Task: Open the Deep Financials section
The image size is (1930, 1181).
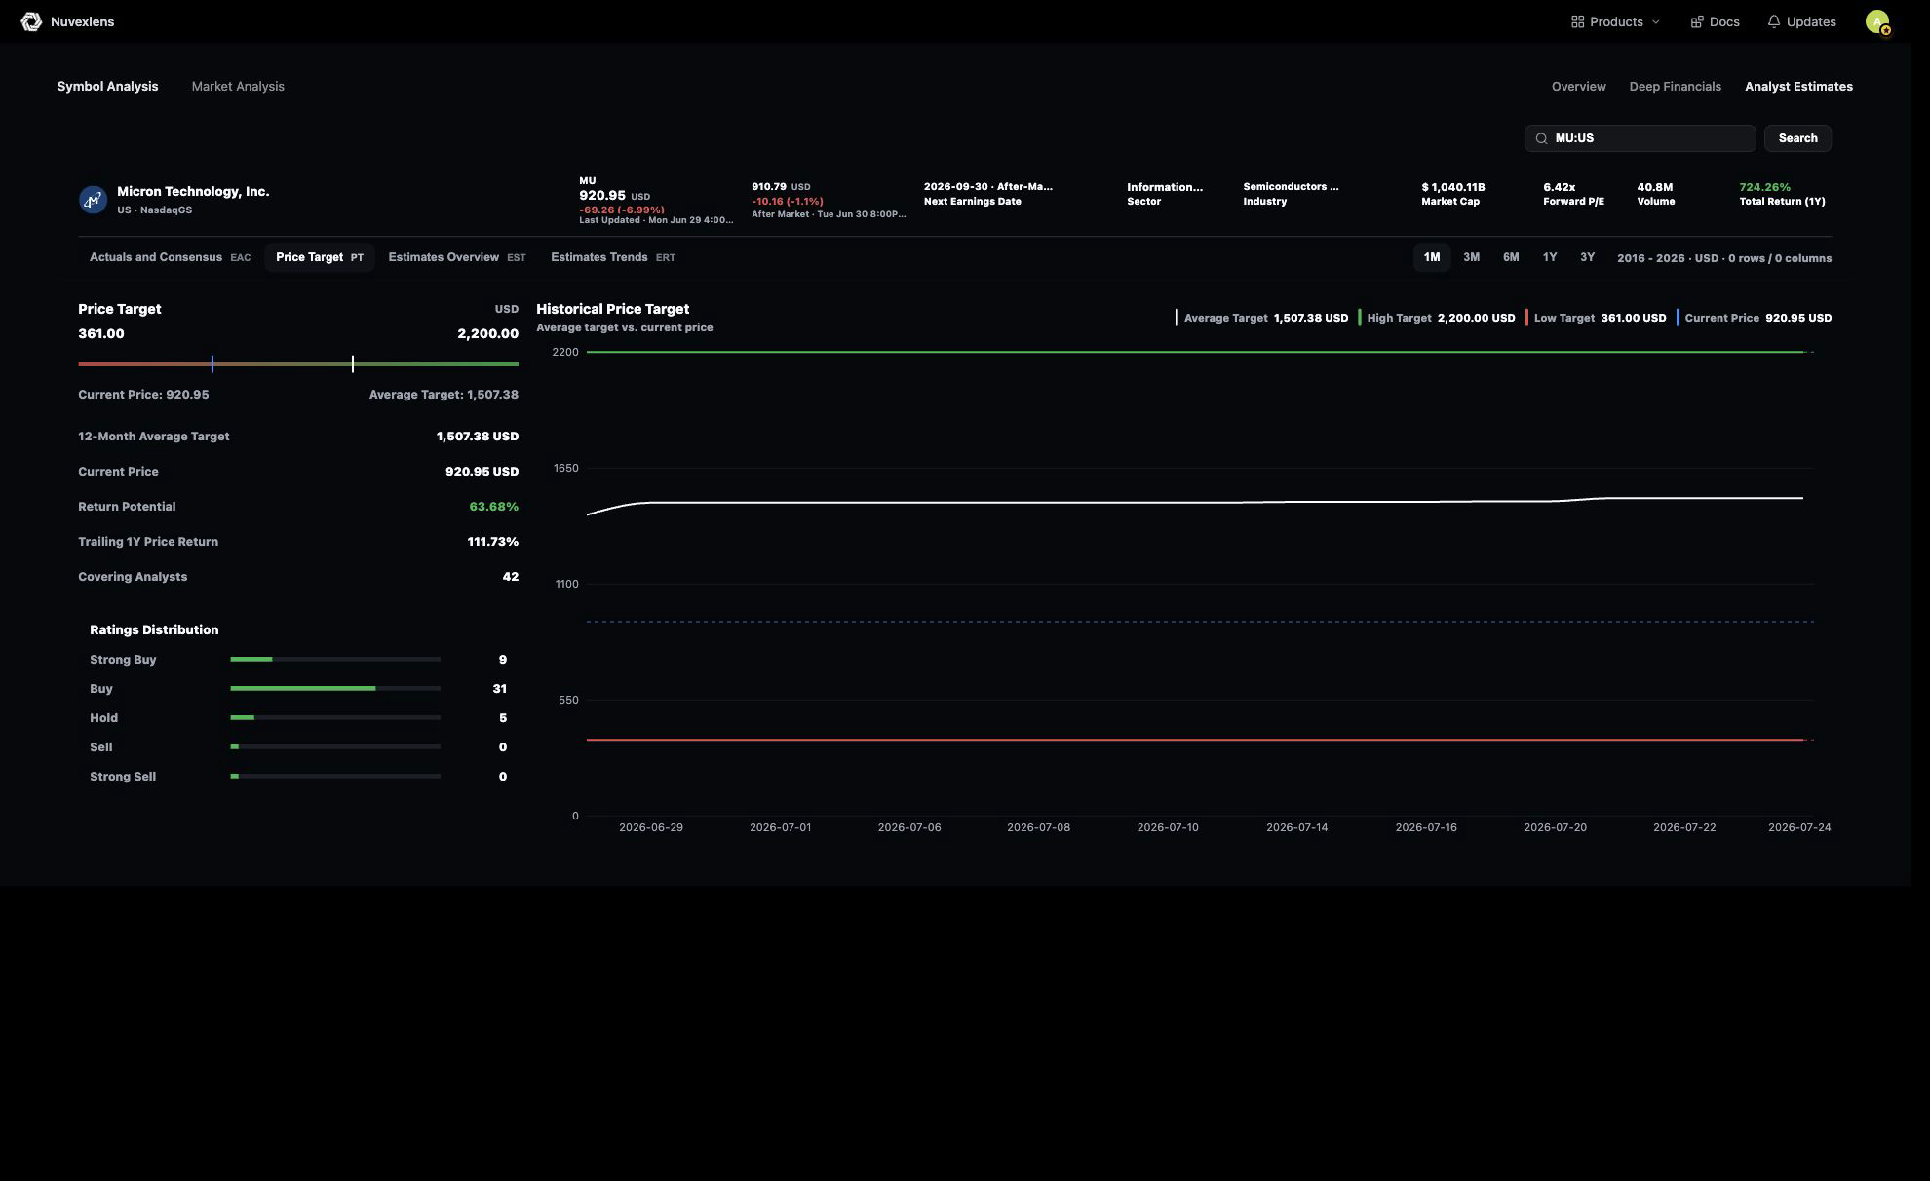Action: [x=1675, y=87]
